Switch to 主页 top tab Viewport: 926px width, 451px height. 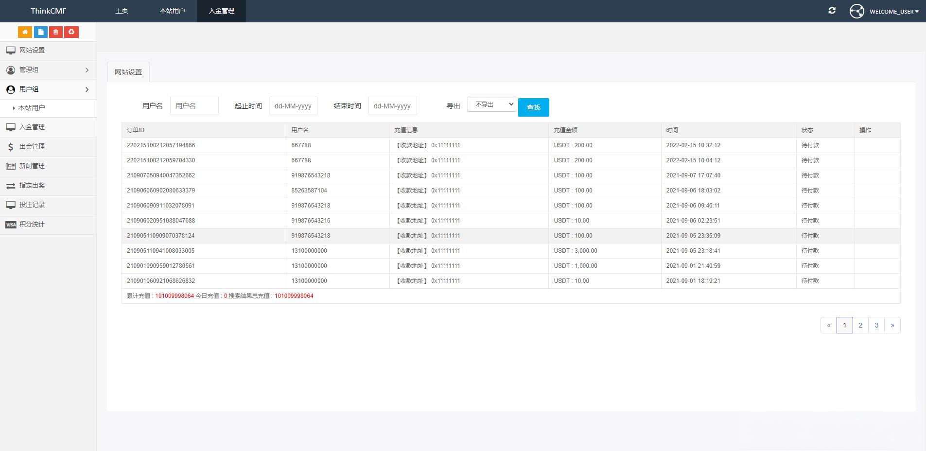click(122, 11)
